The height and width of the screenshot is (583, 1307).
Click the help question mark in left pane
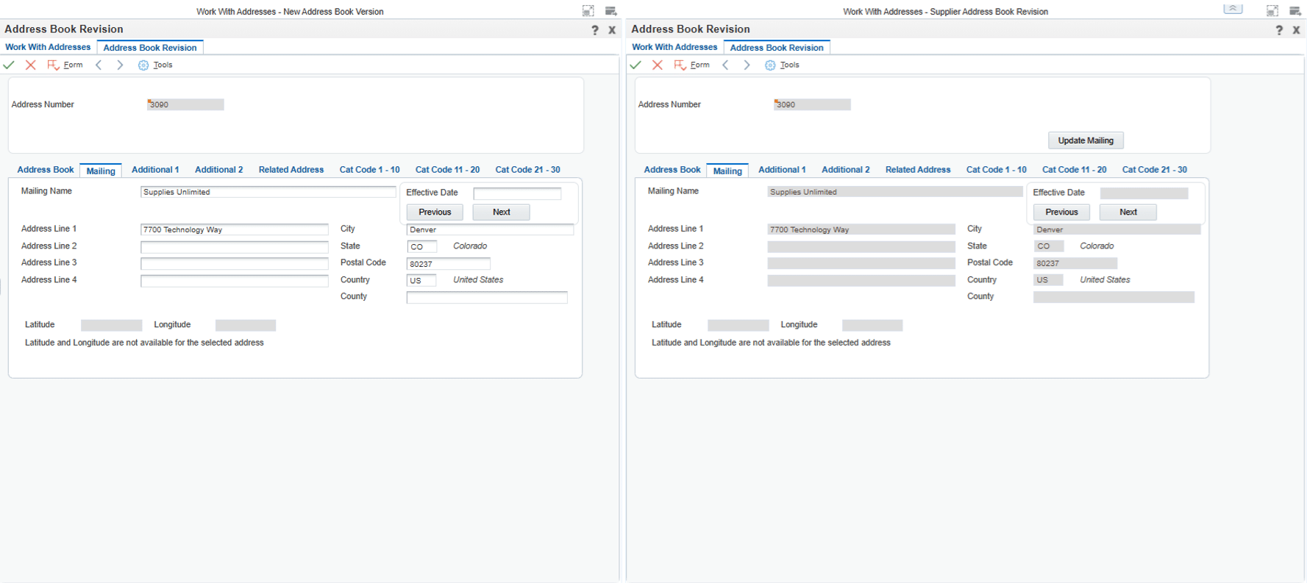click(594, 30)
